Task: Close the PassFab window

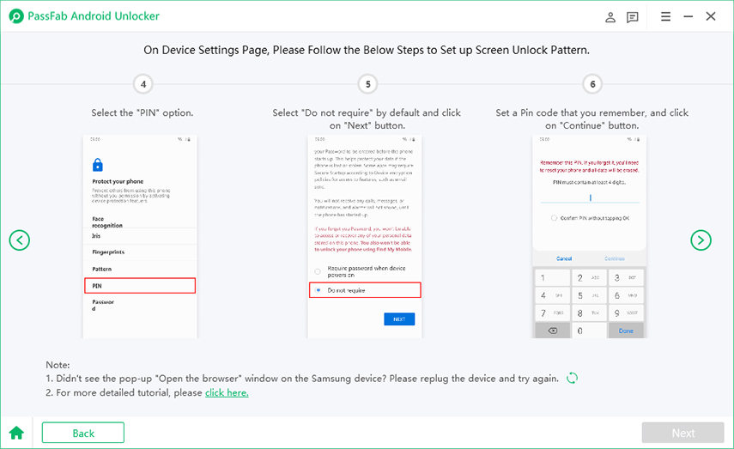Action: click(711, 16)
